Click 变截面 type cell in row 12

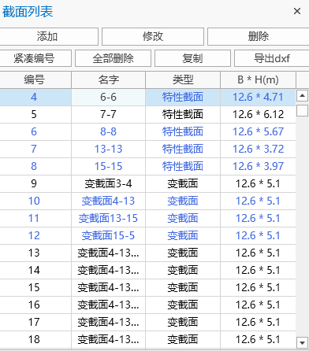tap(183, 235)
